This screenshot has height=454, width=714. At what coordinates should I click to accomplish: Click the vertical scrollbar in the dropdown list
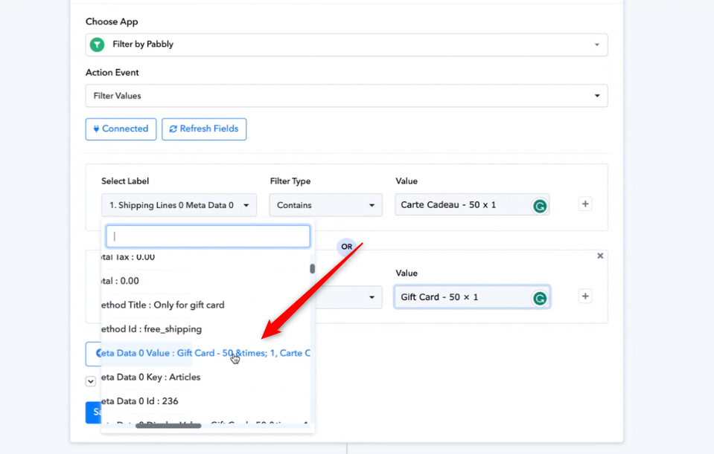click(313, 268)
